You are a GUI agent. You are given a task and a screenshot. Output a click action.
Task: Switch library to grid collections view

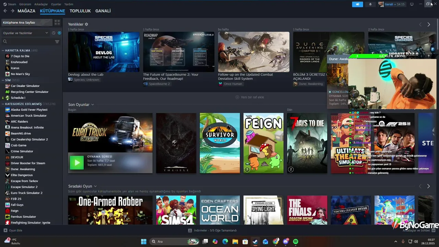click(x=57, y=22)
